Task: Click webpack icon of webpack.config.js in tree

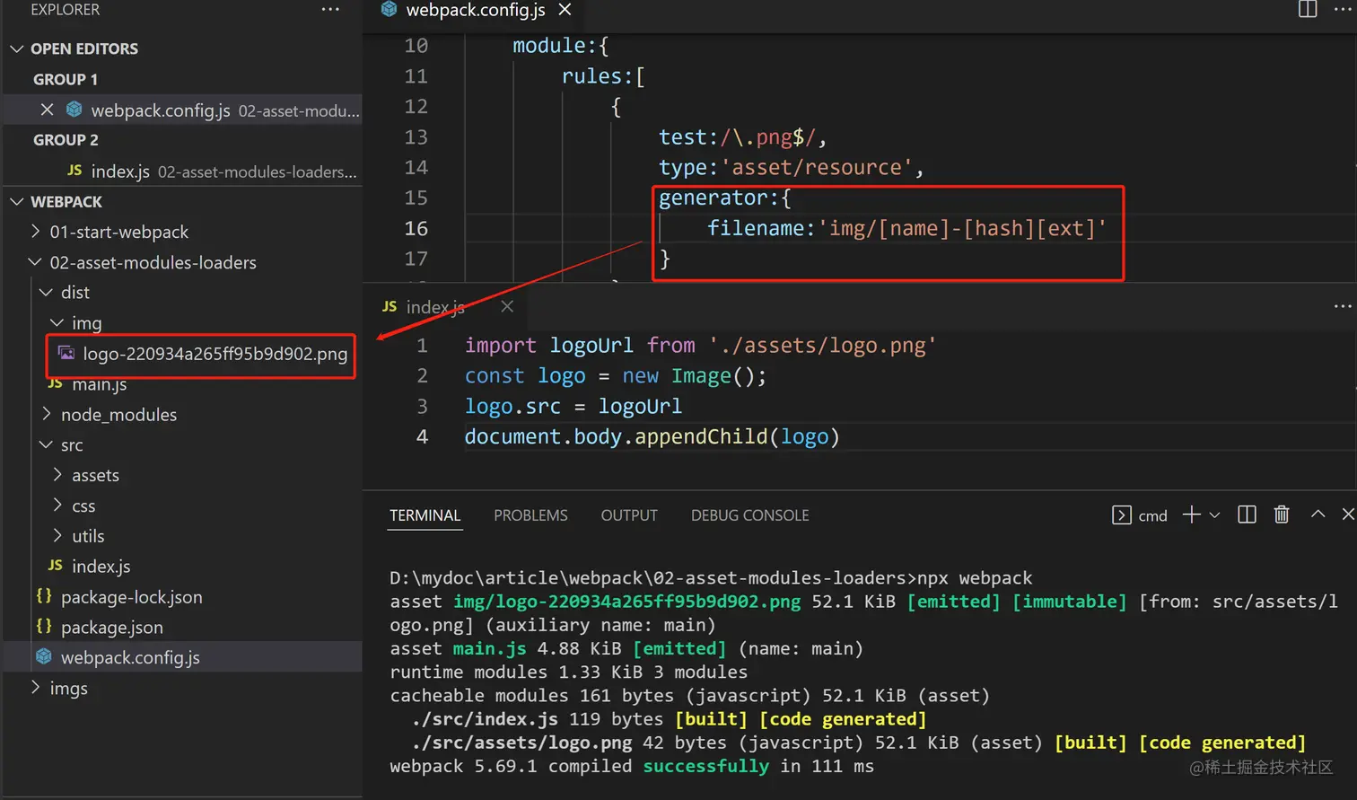Action: tap(44, 657)
